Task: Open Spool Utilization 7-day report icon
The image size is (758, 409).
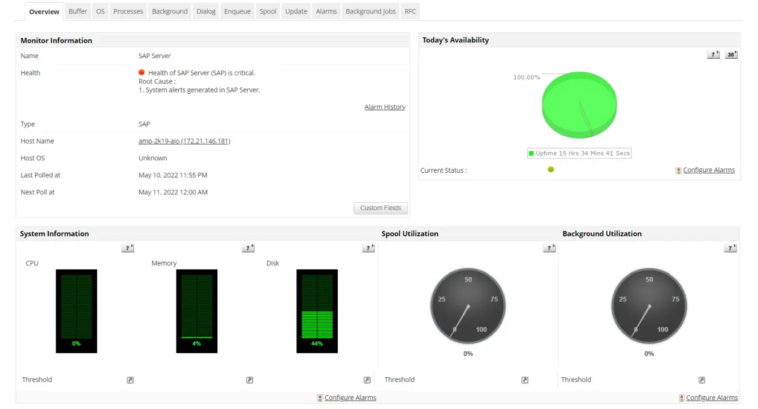Action: coord(549,247)
